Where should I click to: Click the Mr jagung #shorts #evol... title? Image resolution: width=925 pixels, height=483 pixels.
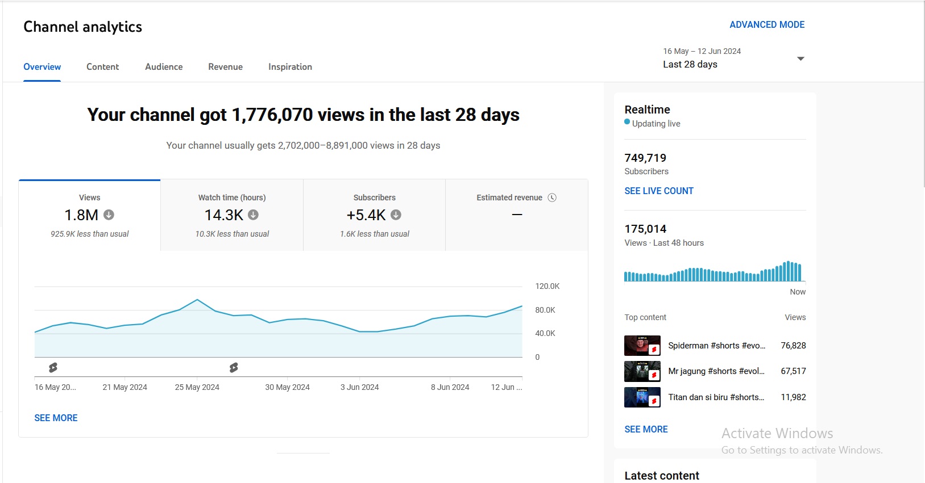716,371
